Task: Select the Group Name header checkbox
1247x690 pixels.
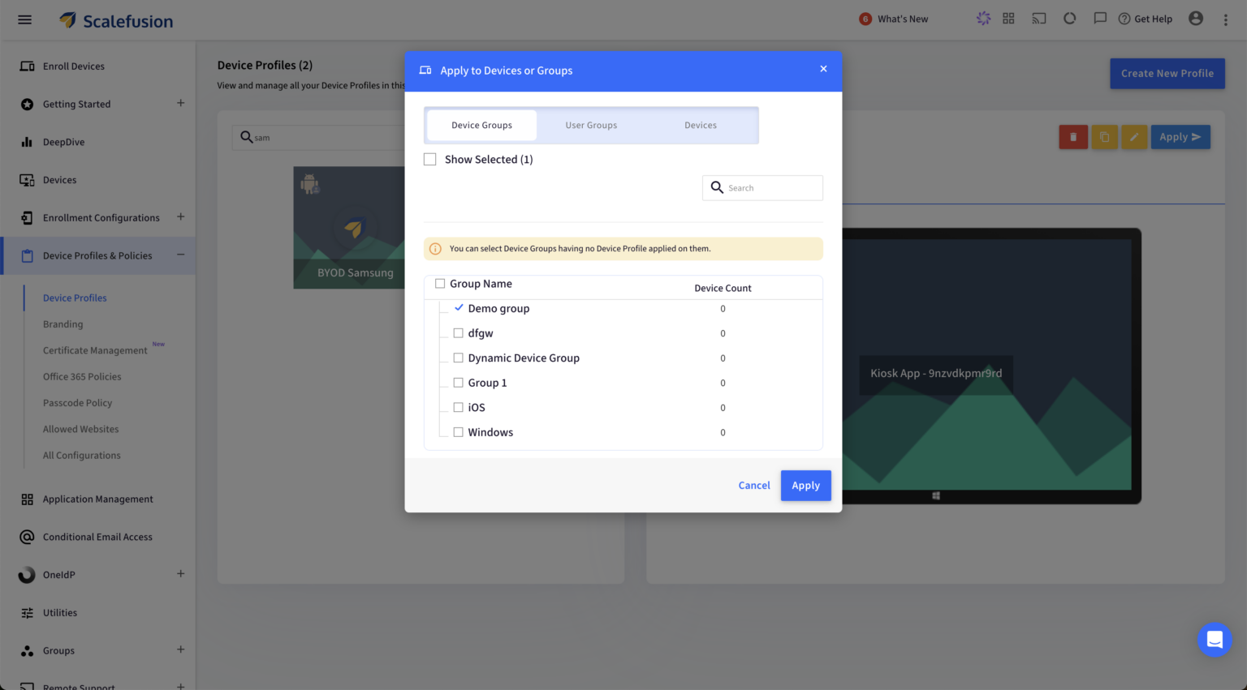Action: (x=440, y=283)
